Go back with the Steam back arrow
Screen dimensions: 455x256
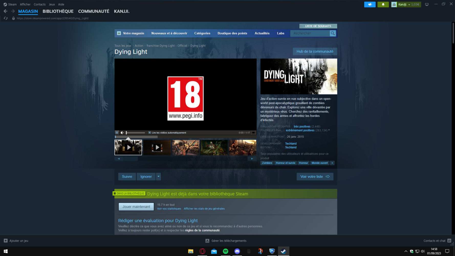click(x=5, y=11)
